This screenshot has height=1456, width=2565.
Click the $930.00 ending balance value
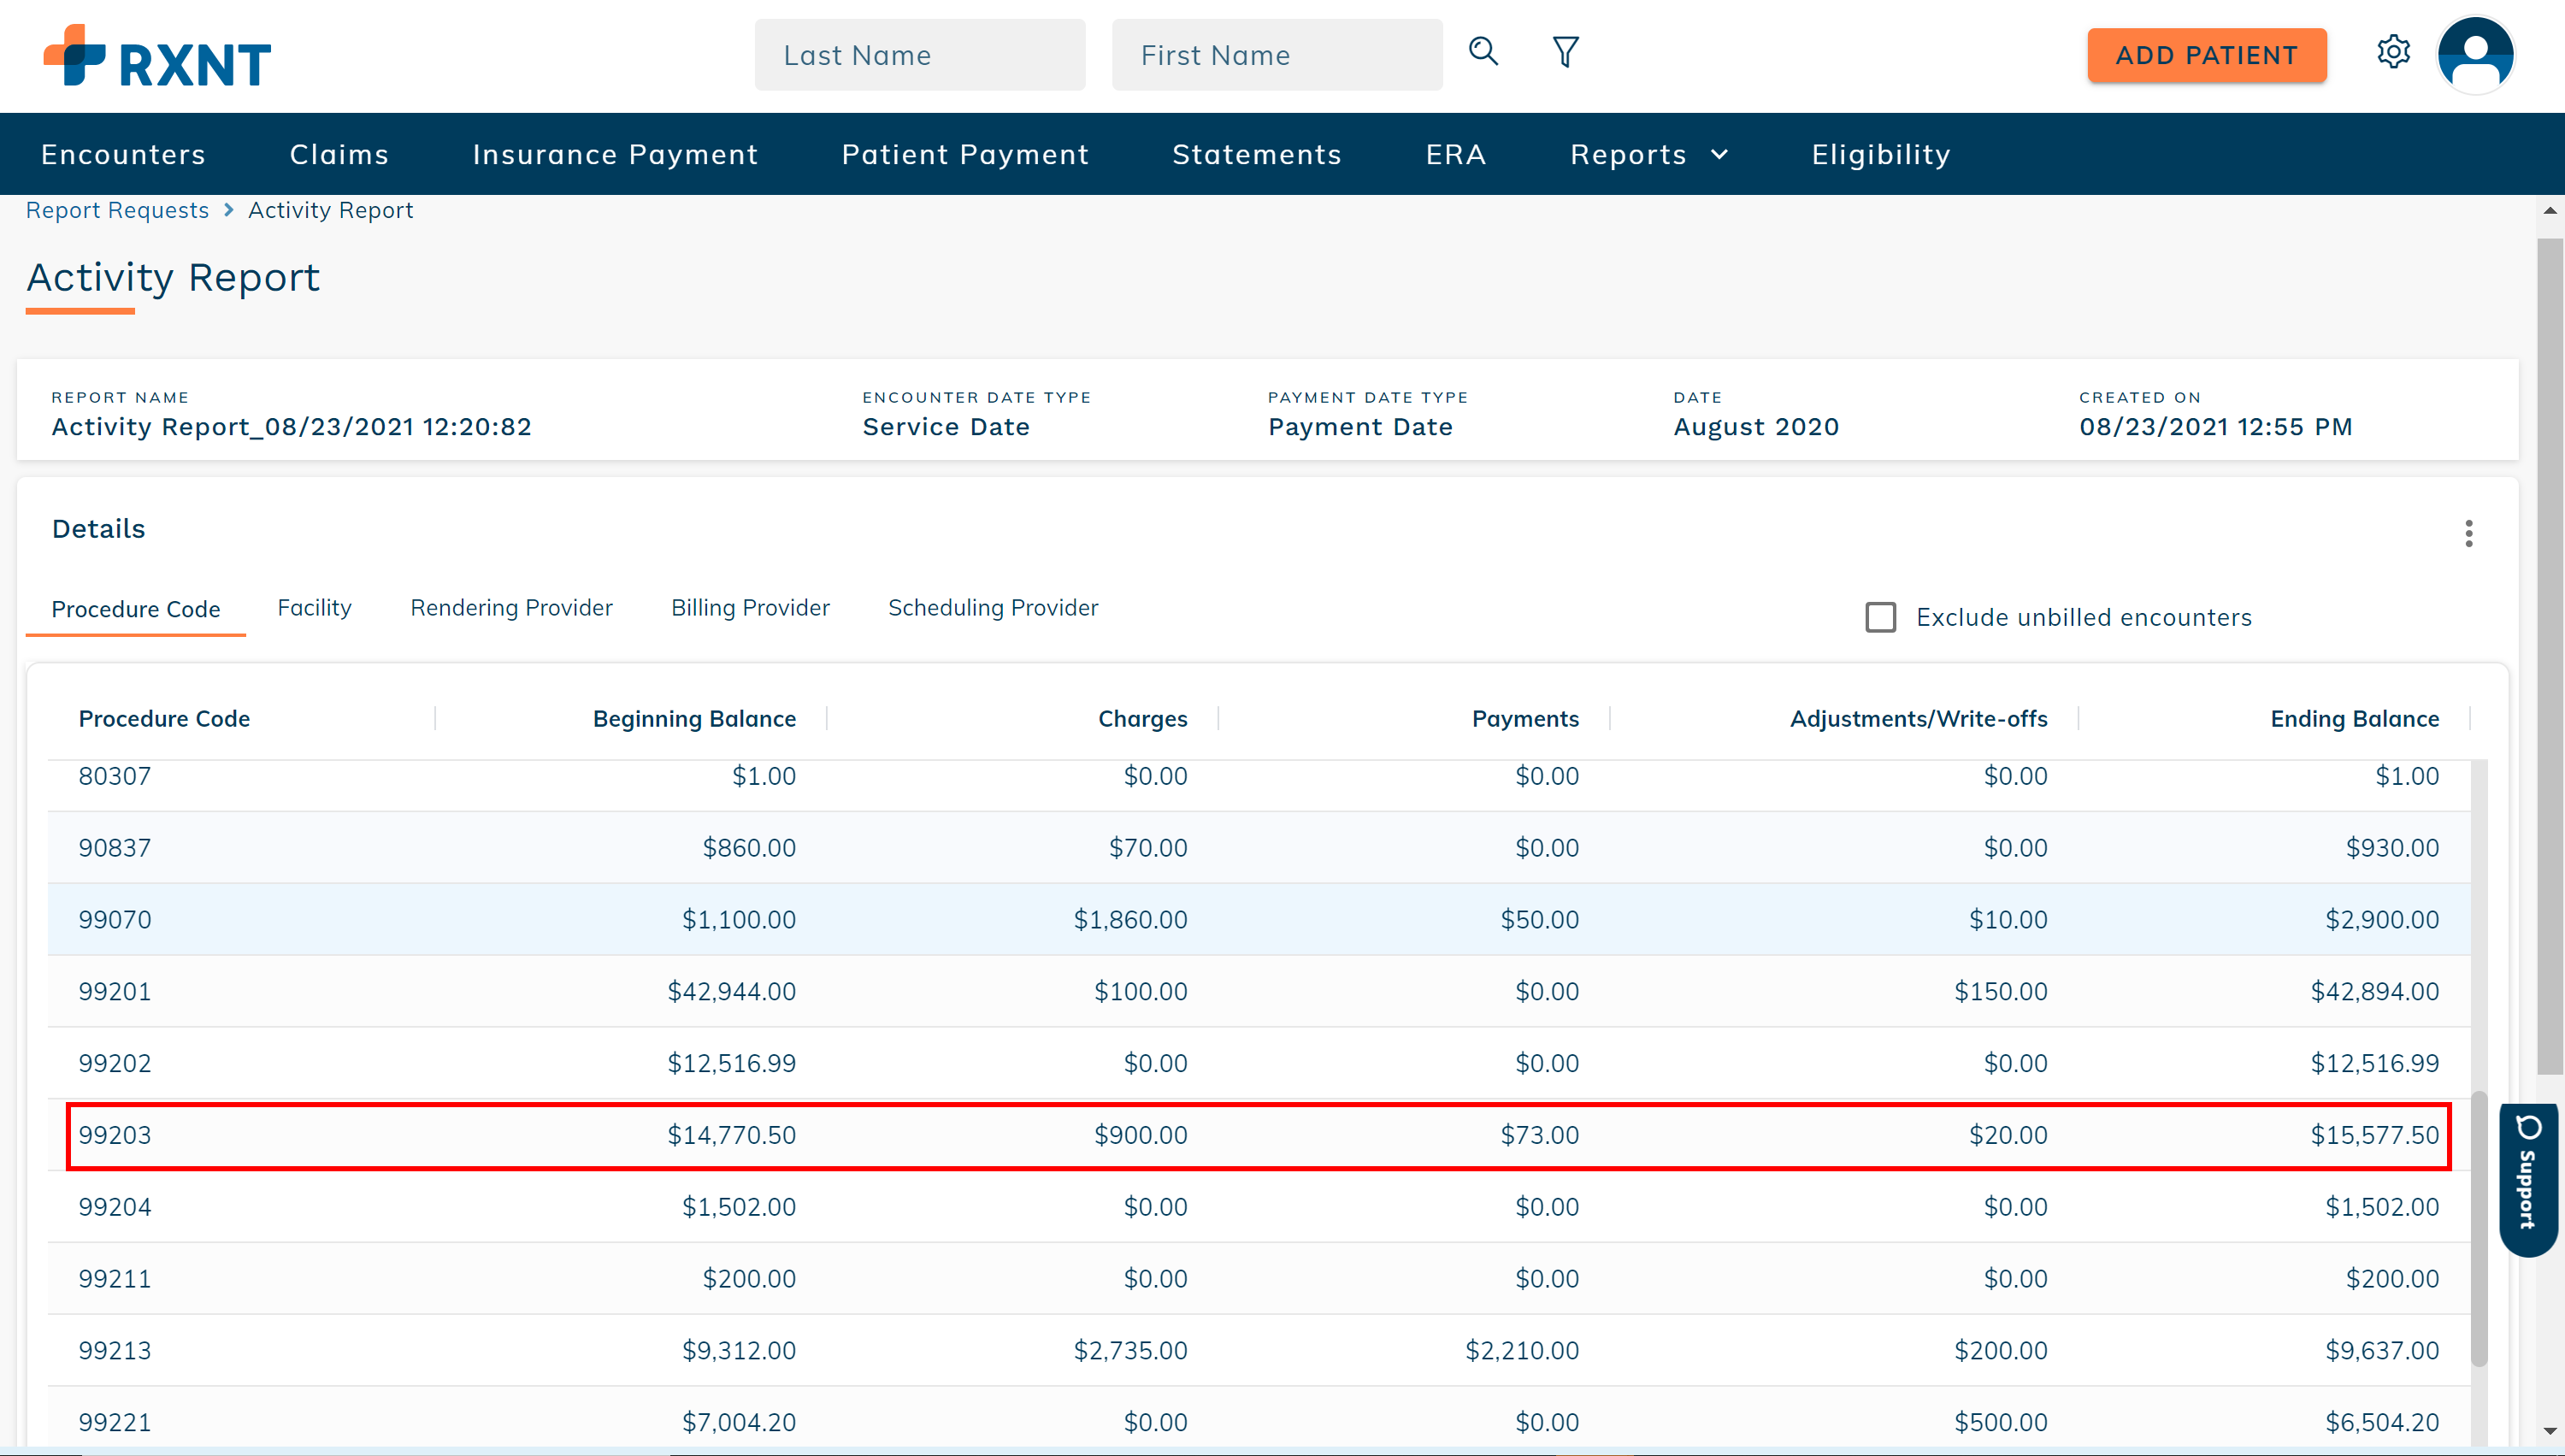pos(2393,848)
